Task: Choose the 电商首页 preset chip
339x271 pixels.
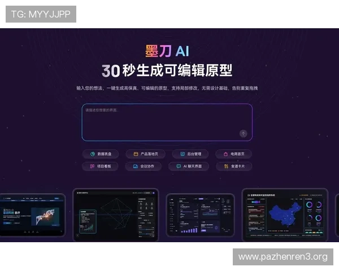Action: click(x=234, y=154)
